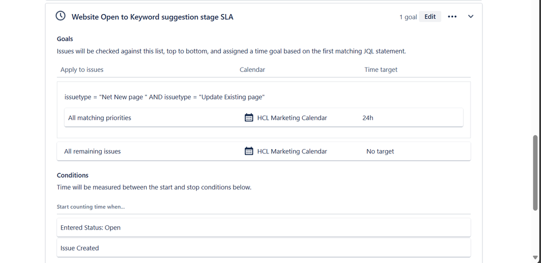541x263 pixels.
Task: Click the issuetype JQL statement text
Action: (165, 97)
